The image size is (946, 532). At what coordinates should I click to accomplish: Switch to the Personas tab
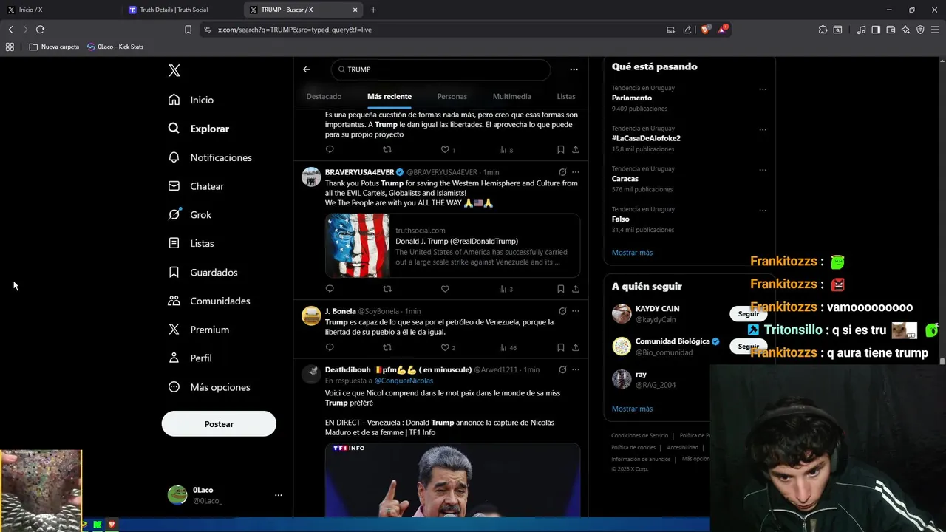tap(452, 96)
